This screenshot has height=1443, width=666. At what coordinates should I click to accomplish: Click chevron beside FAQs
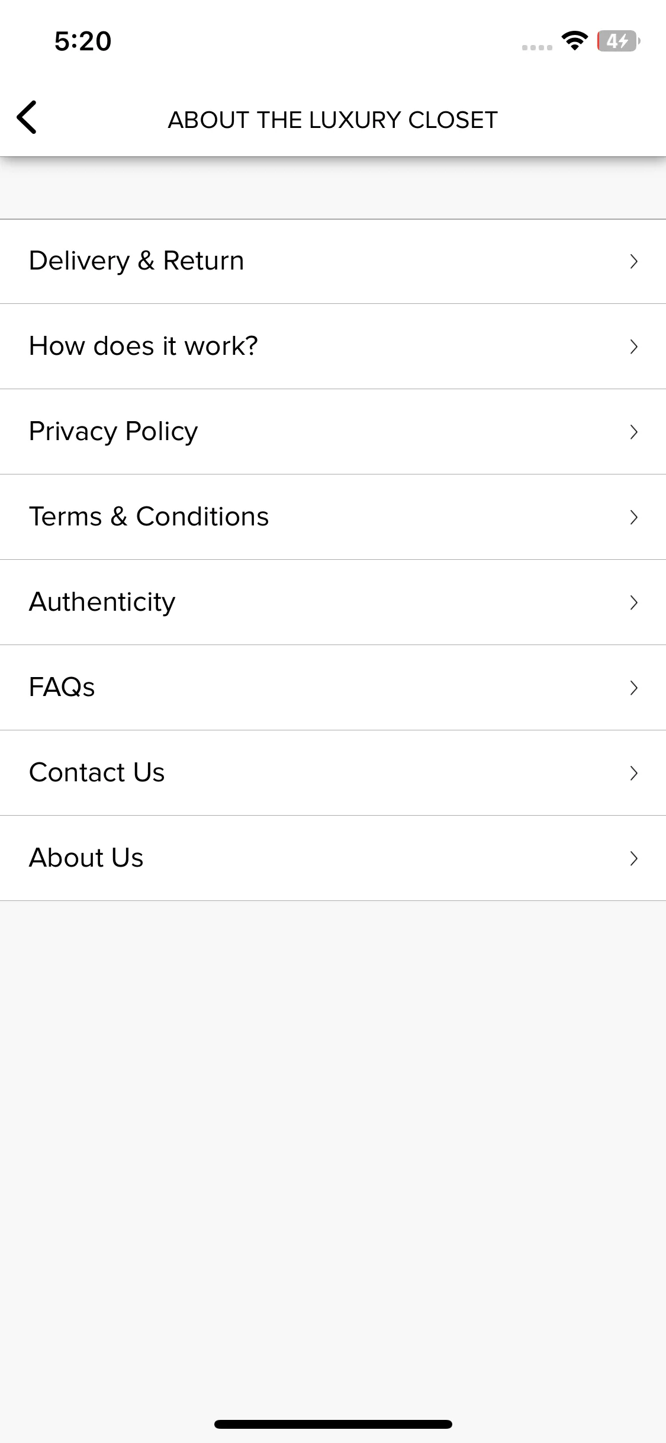tap(634, 688)
